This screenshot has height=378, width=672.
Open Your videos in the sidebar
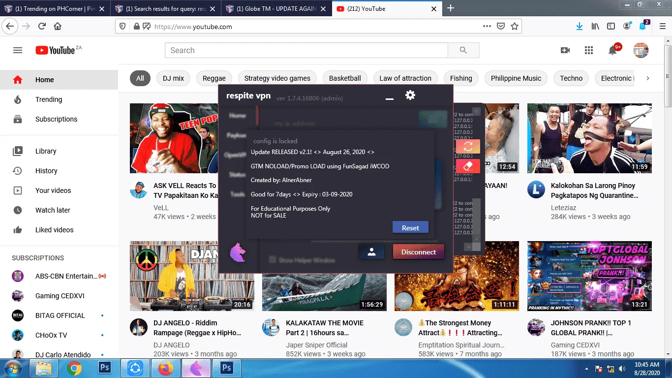click(59, 190)
